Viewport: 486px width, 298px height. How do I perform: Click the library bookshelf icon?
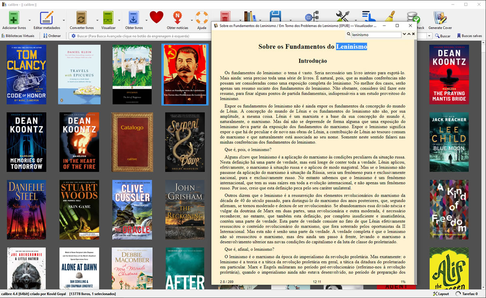coord(250,16)
